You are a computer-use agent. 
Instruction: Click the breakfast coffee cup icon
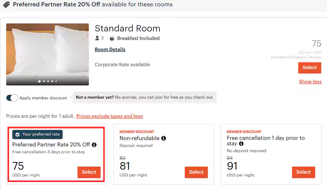pyautogui.click(x=111, y=38)
